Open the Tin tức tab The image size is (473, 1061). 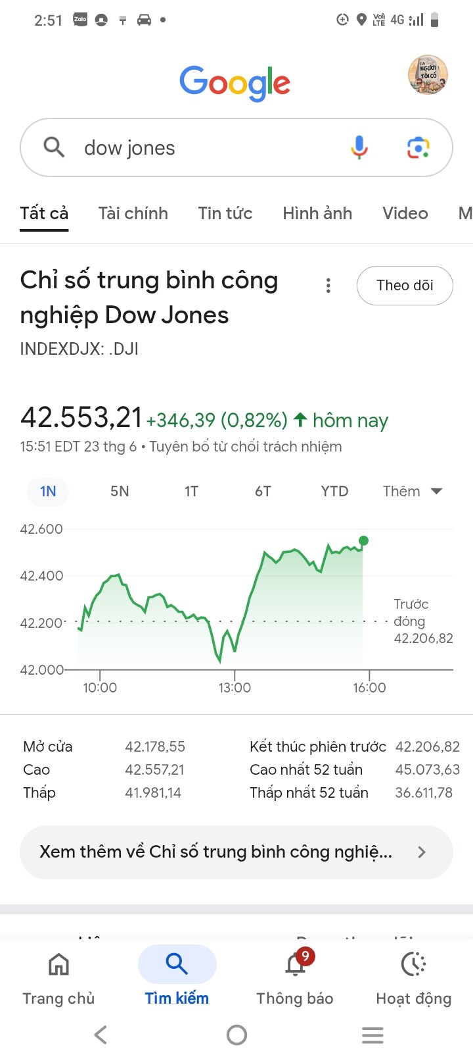click(x=225, y=213)
